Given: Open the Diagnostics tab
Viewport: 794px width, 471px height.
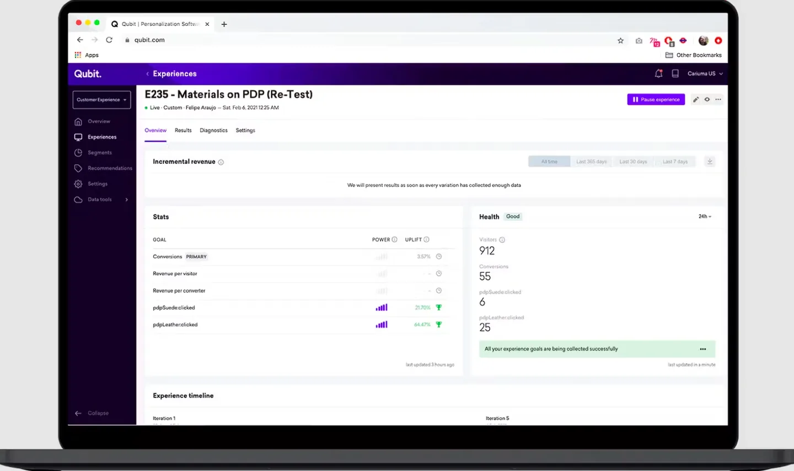Looking at the screenshot, I should pyautogui.click(x=213, y=131).
